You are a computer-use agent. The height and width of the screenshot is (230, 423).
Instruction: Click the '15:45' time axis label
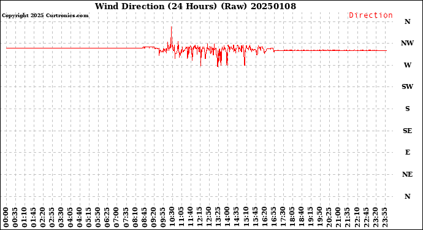pyautogui.click(x=255, y=217)
